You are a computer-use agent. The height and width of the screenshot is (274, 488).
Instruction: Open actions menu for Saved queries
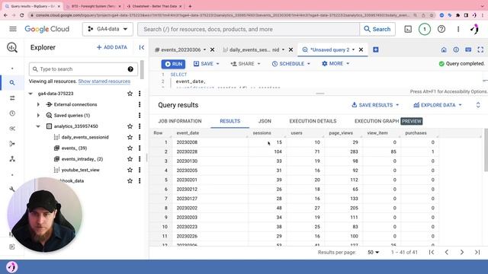coord(140,115)
